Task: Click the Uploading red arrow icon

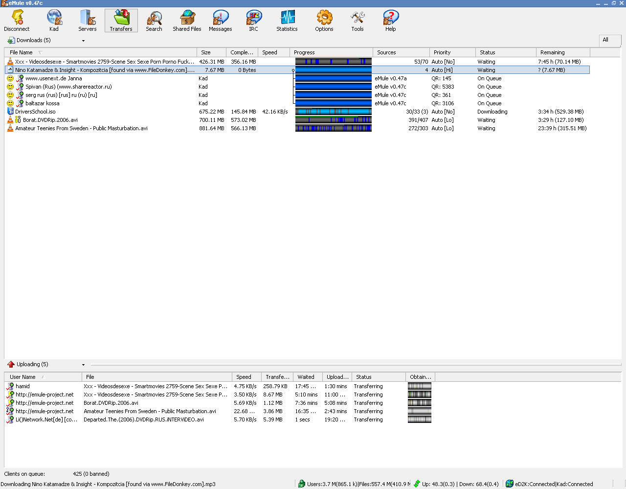Action: pyautogui.click(x=11, y=364)
